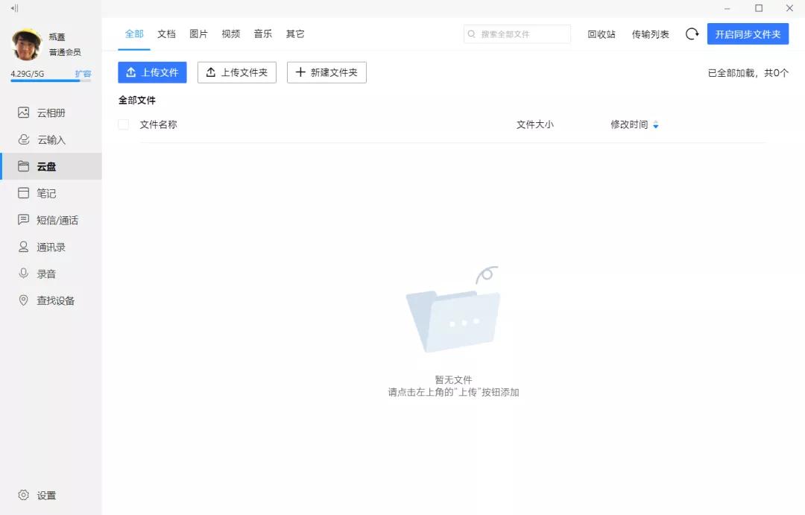
Task: Open the 云相册 cloud album icon
Action: (24, 113)
